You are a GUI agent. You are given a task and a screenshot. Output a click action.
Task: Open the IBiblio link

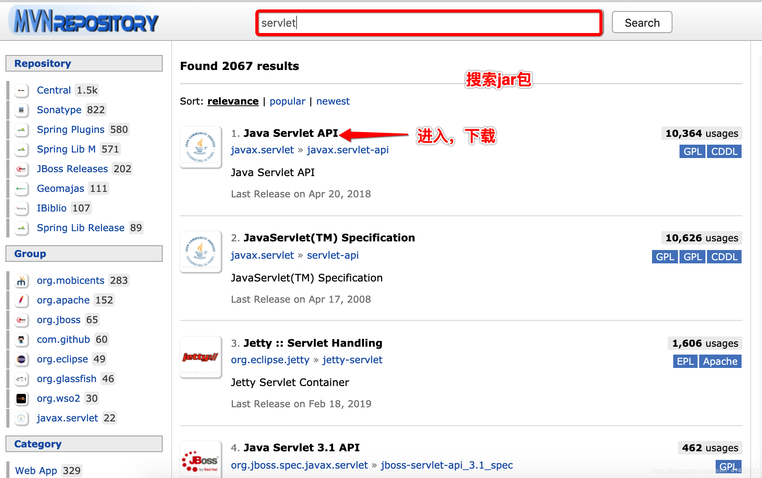point(52,208)
